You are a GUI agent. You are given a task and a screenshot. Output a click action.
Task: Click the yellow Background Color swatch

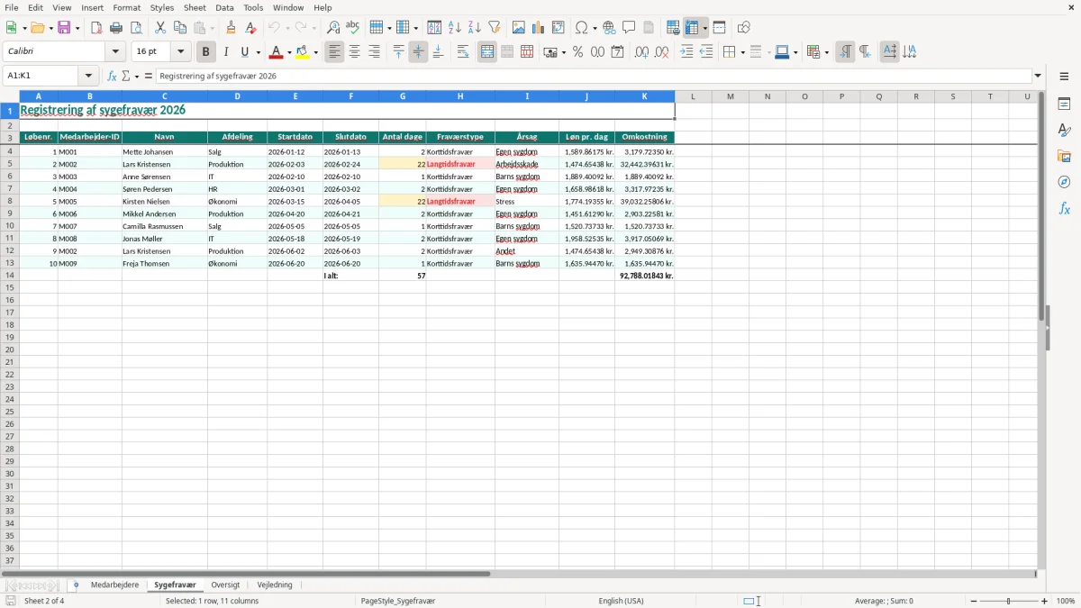[303, 52]
